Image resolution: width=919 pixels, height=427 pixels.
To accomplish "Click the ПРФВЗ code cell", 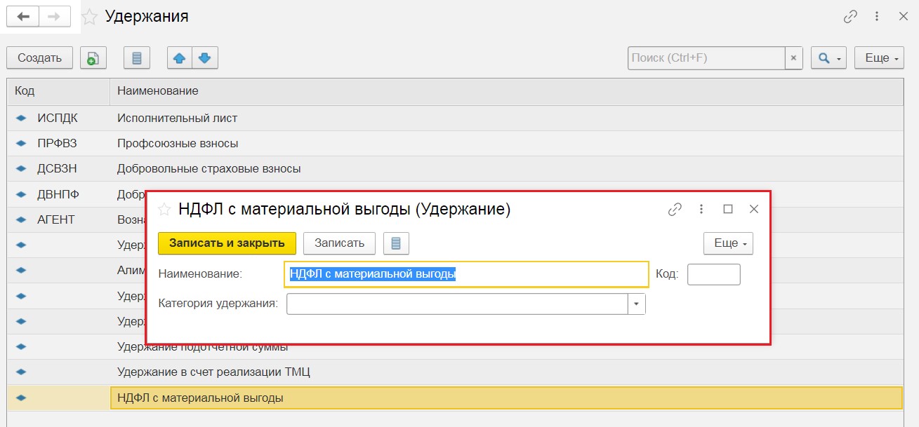I will click(57, 143).
